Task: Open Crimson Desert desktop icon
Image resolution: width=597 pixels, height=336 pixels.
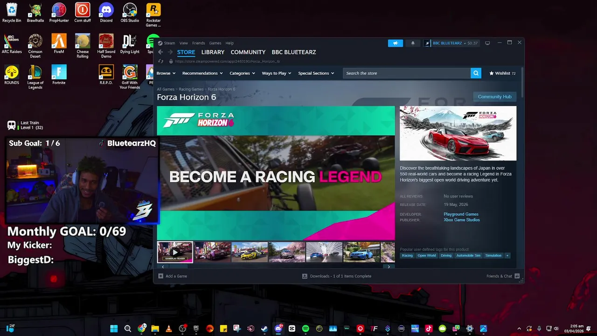Action: (35, 46)
